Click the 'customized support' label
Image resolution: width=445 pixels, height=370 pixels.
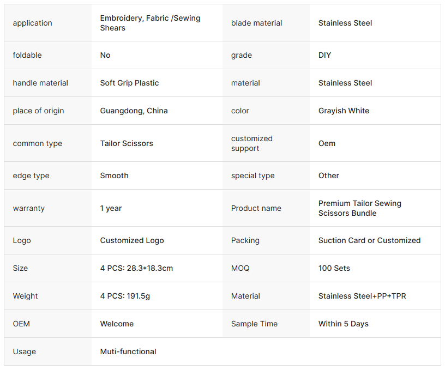pos(251,143)
